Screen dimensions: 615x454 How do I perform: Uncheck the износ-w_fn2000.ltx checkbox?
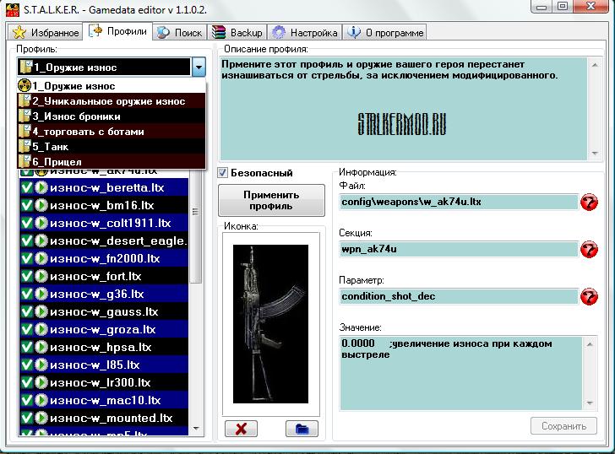pos(27,258)
